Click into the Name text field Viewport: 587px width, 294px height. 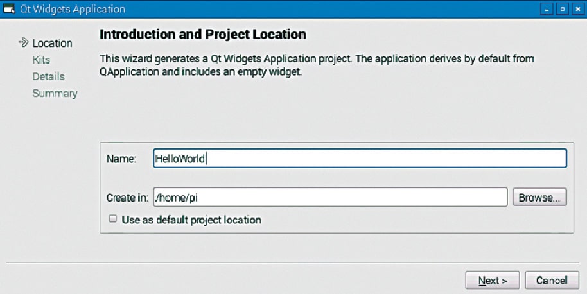tap(360, 159)
